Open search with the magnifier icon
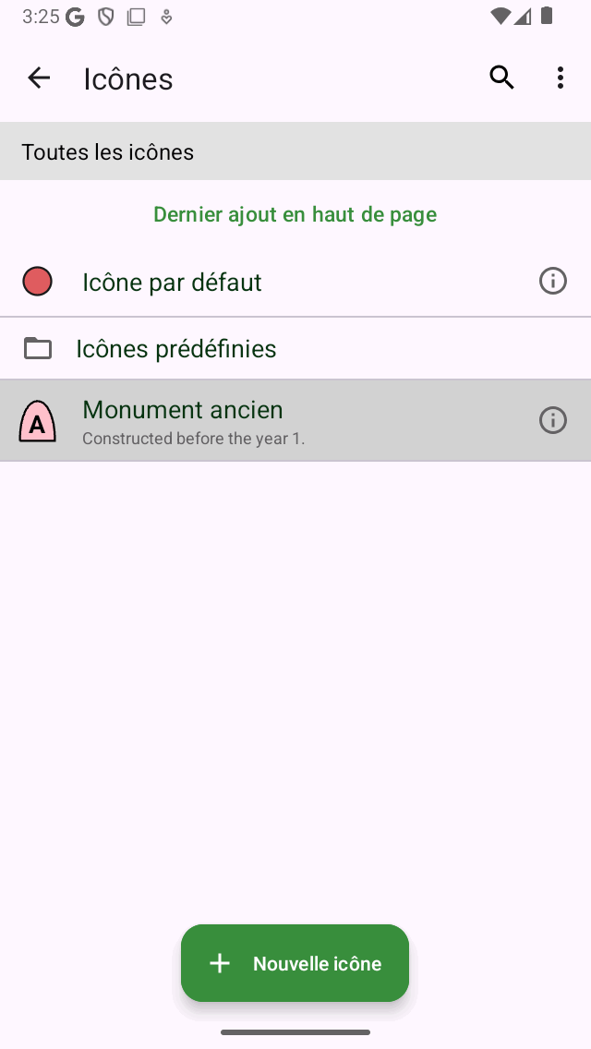Image resolution: width=591 pixels, height=1049 pixels. 501,78
